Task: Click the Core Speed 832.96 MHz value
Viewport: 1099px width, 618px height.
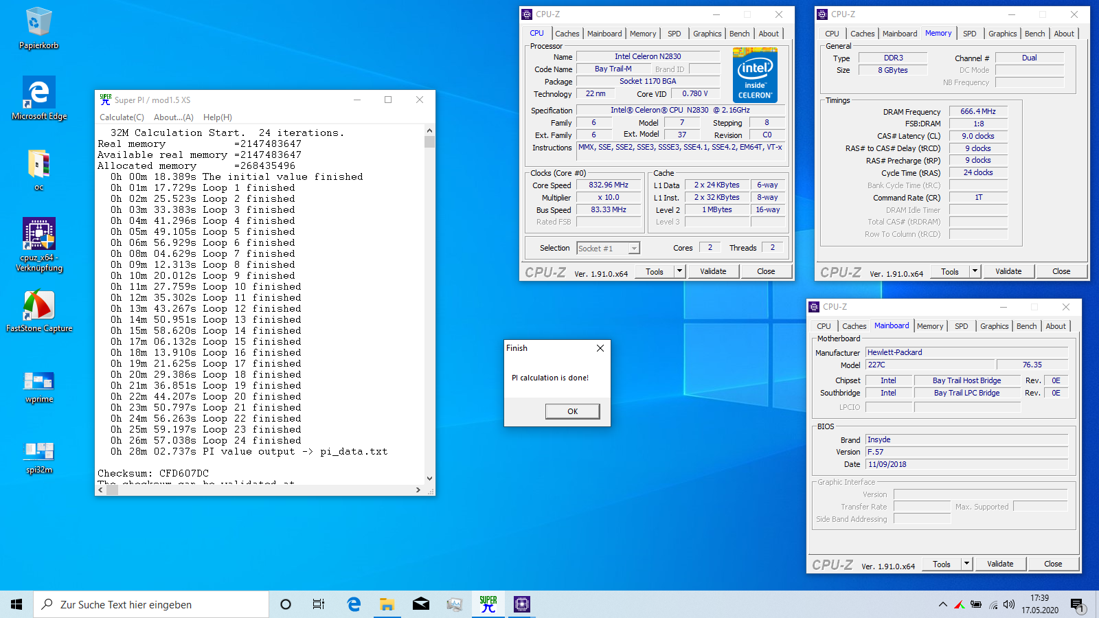Action: coord(609,185)
